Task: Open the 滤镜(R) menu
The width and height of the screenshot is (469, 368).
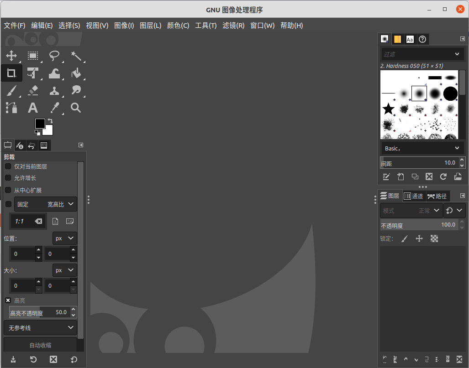Action: [233, 26]
